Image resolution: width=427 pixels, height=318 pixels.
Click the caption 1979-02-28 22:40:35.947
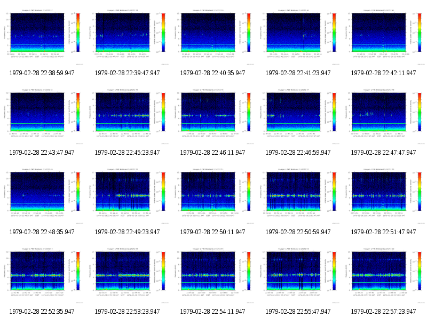pos(212,73)
